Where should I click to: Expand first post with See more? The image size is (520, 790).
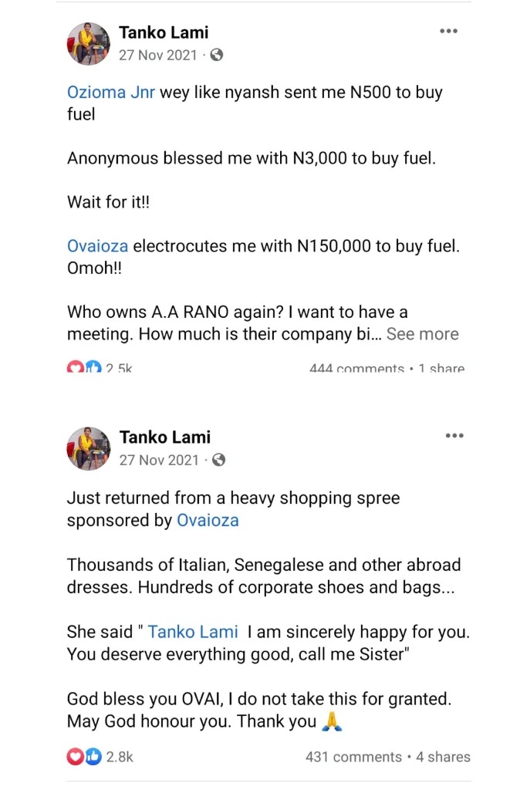(422, 334)
